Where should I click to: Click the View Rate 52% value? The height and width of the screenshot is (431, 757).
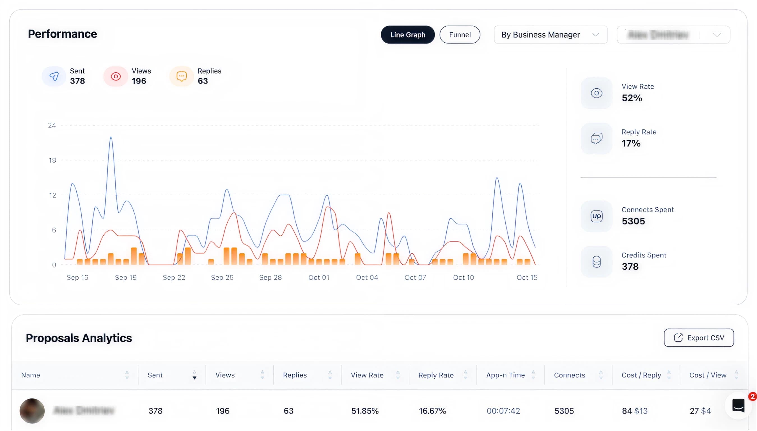point(632,98)
